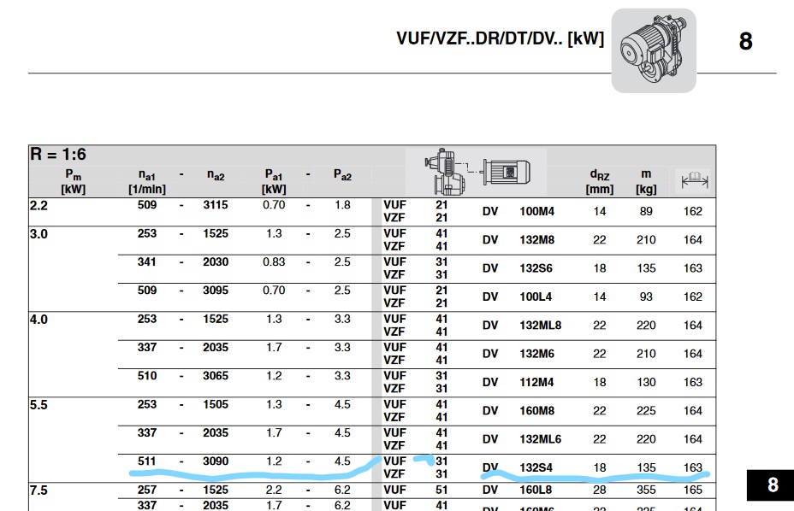Viewport: 794px width, 511px height.
Task: Click the 160L8 motor entry
Action: [x=536, y=490]
